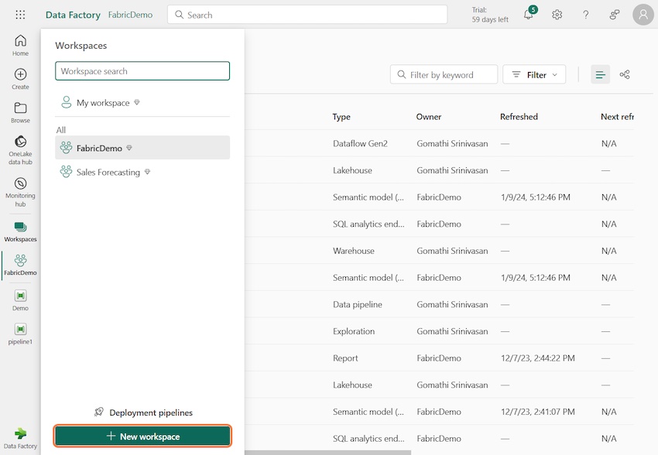The width and height of the screenshot is (658, 455).
Task: Open the Filter dropdown
Action: coord(534,74)
